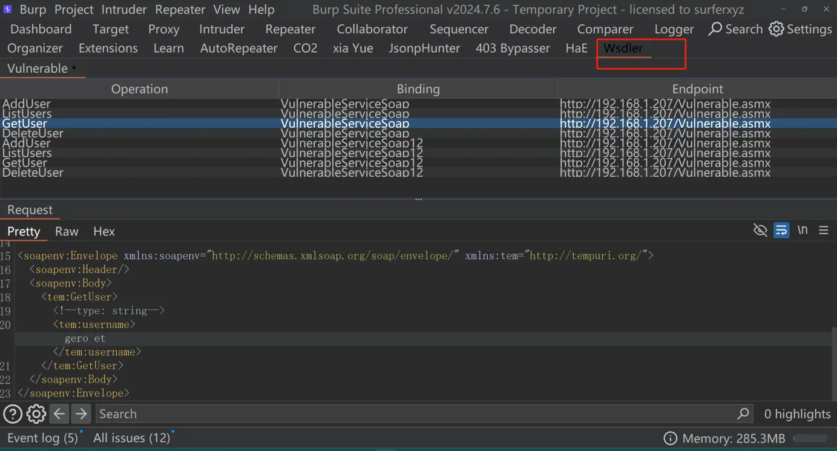The height and width of the screenshot is (451, 837).
Task: Open the HaE extension tab
Action: 577,48
